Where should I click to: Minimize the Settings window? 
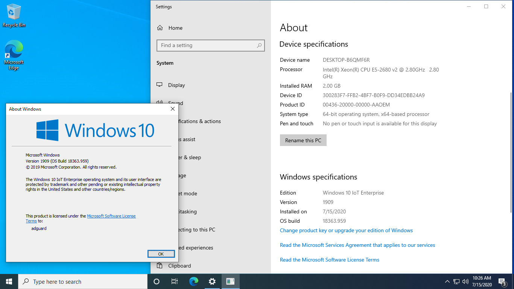point(469,6)
